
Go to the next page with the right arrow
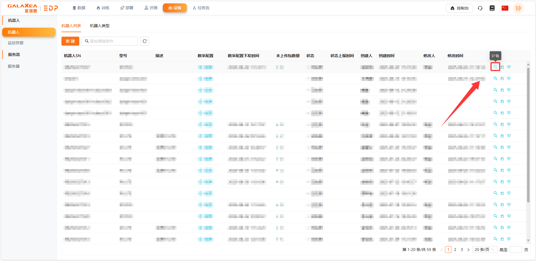pos(468,250)
